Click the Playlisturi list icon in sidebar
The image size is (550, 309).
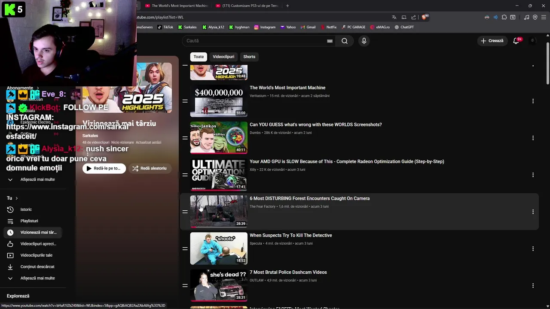click(x=10, y=221)
